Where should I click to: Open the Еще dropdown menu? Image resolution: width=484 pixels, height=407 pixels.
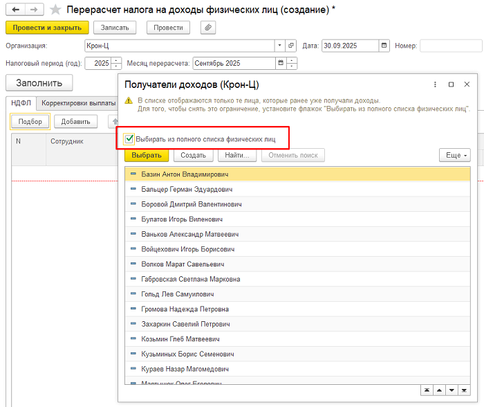point(454,155)
